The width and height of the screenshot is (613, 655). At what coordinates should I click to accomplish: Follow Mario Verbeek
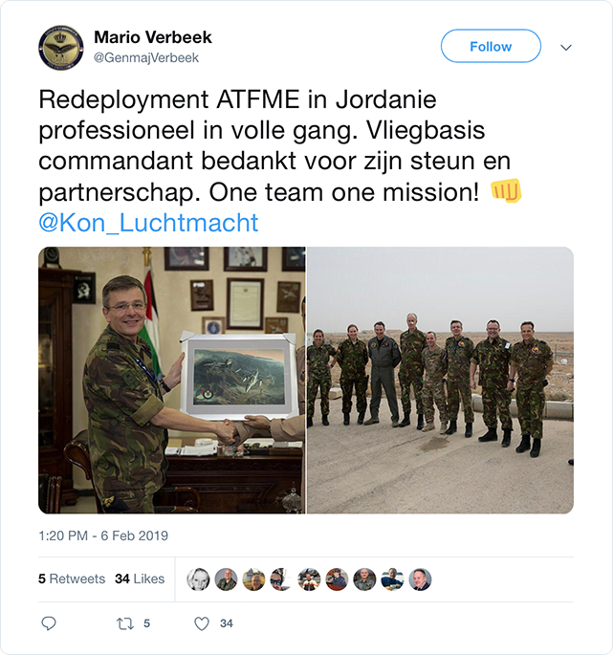click(491, 46)
